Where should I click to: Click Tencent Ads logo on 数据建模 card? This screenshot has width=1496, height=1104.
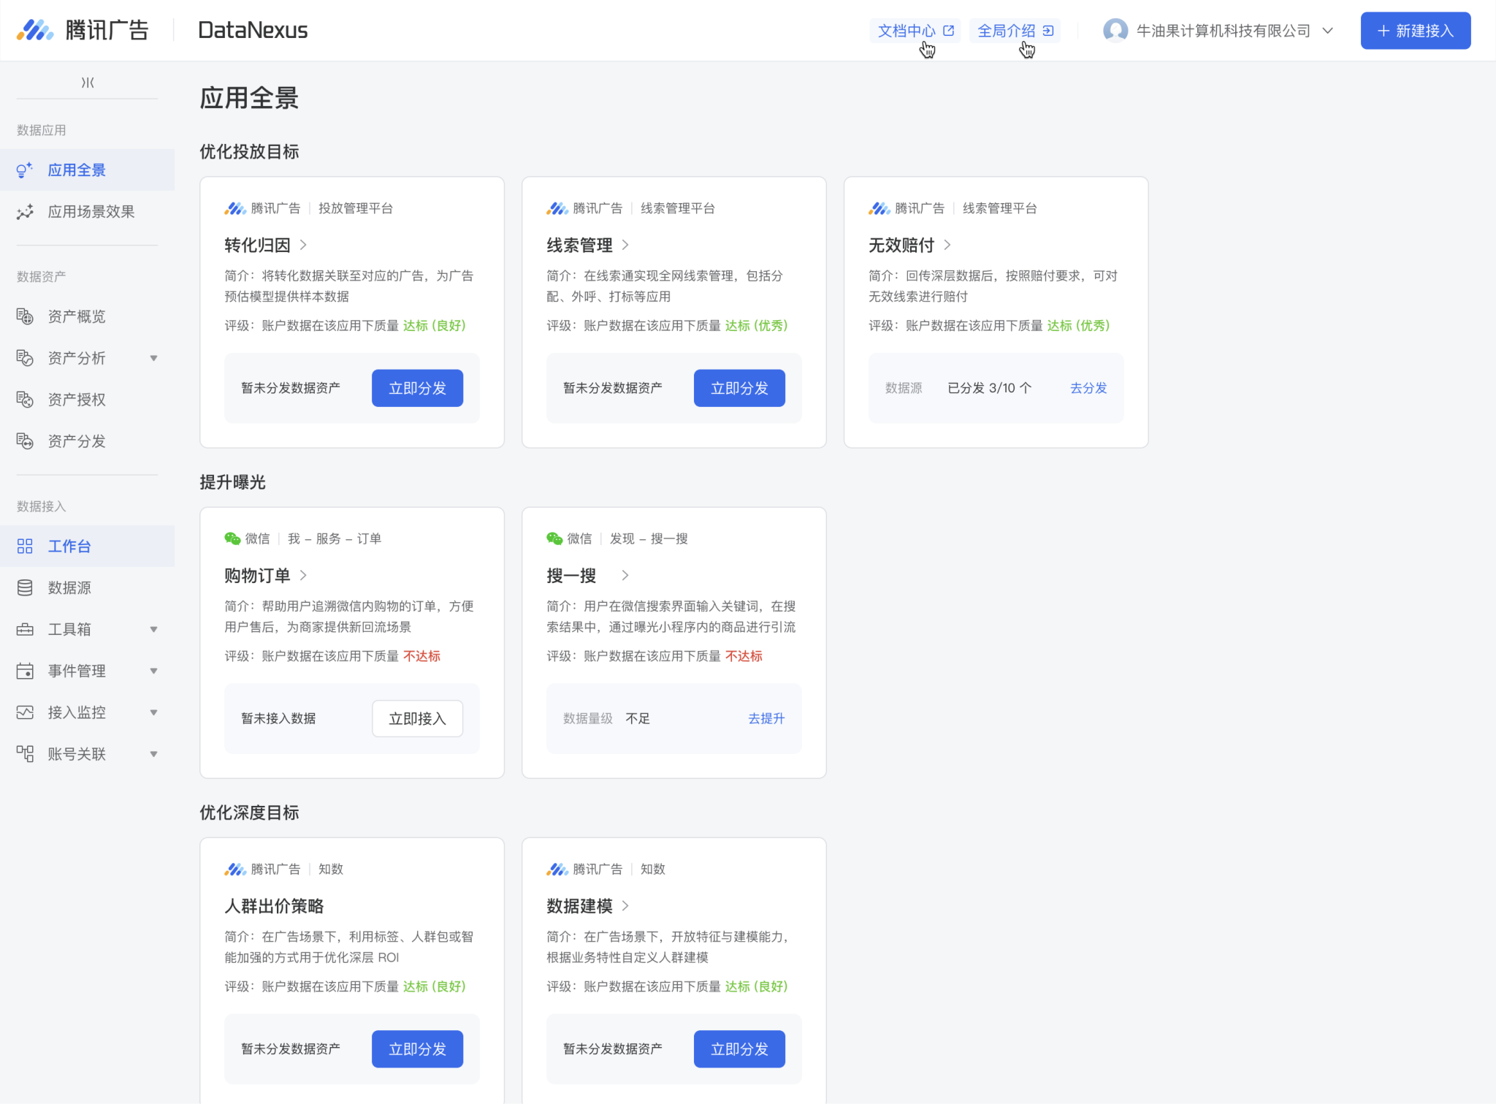tap(557, 869)
